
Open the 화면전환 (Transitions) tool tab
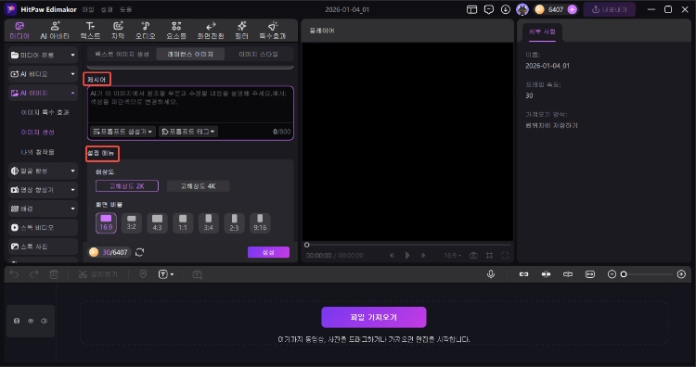point(211,31)
